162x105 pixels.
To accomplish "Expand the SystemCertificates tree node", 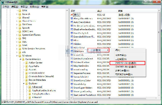I will 17,35.
